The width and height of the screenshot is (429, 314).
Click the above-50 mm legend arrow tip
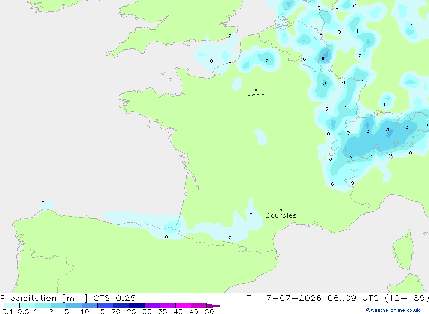pos(215,305)
